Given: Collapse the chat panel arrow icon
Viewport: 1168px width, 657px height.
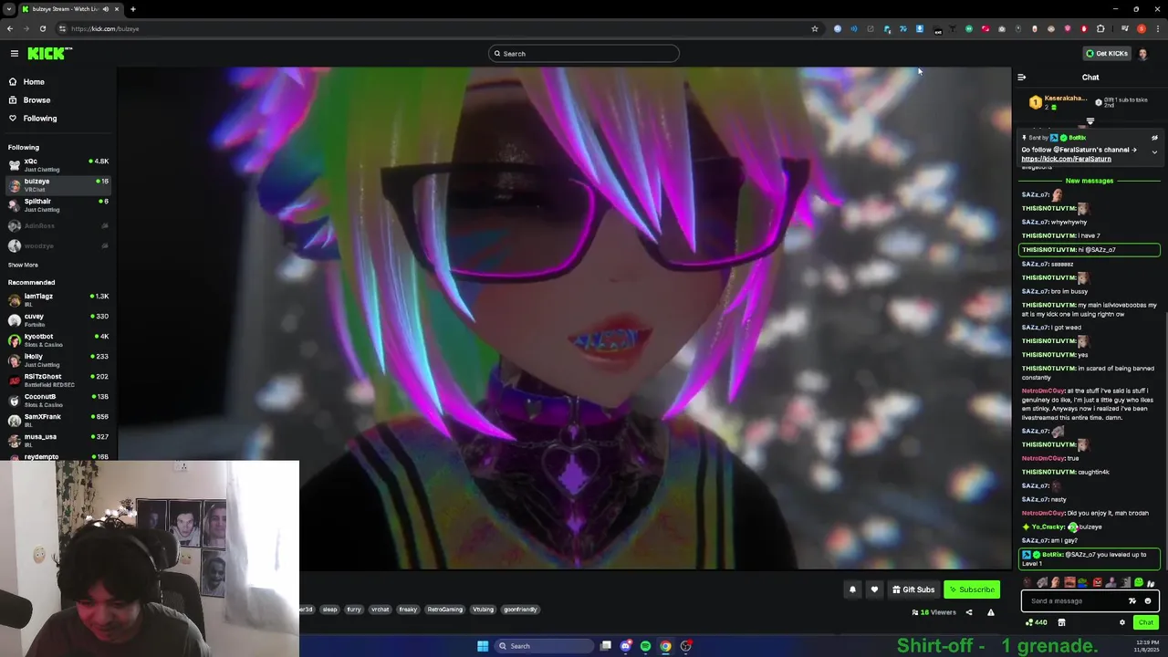Looking at the screenshot, I should pos(1022,78).
